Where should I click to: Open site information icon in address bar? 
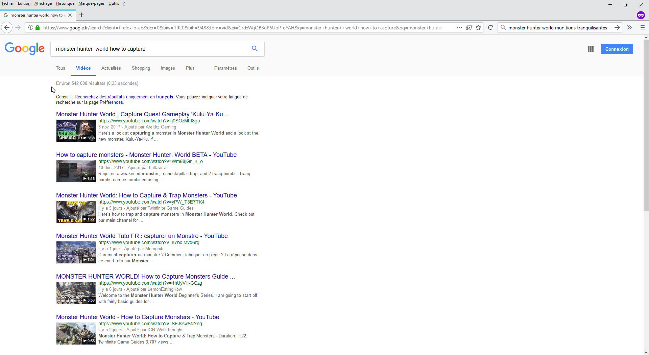pyautogui.click(x=31, y=28)
